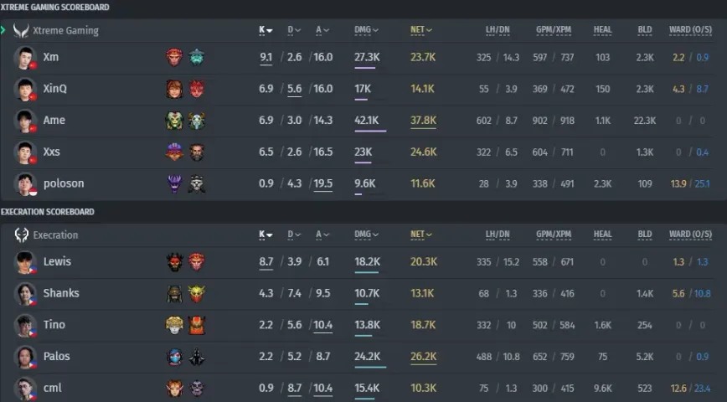Click Ame's second hero icon
727x402 pixels.
(197, 121)
